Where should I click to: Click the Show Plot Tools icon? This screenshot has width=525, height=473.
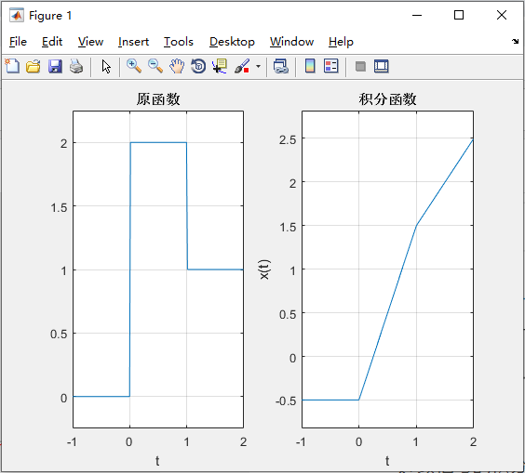(382, 66)
